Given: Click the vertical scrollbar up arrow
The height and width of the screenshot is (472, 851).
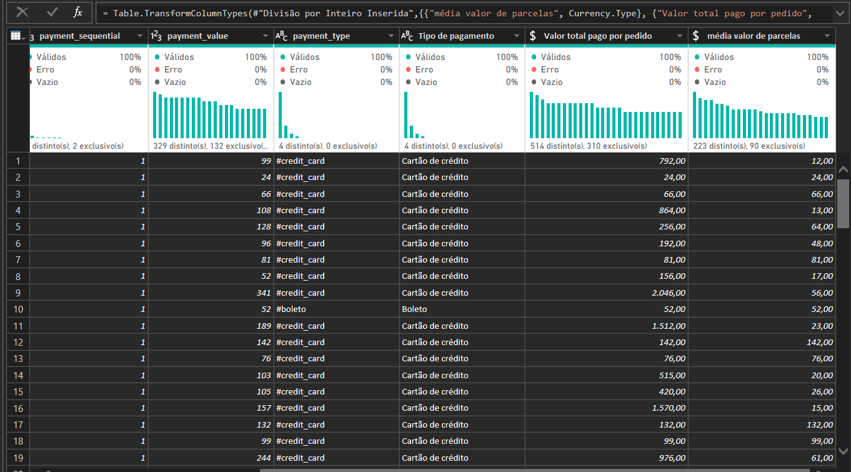Looking at the screenshot, I should point(844,169).
